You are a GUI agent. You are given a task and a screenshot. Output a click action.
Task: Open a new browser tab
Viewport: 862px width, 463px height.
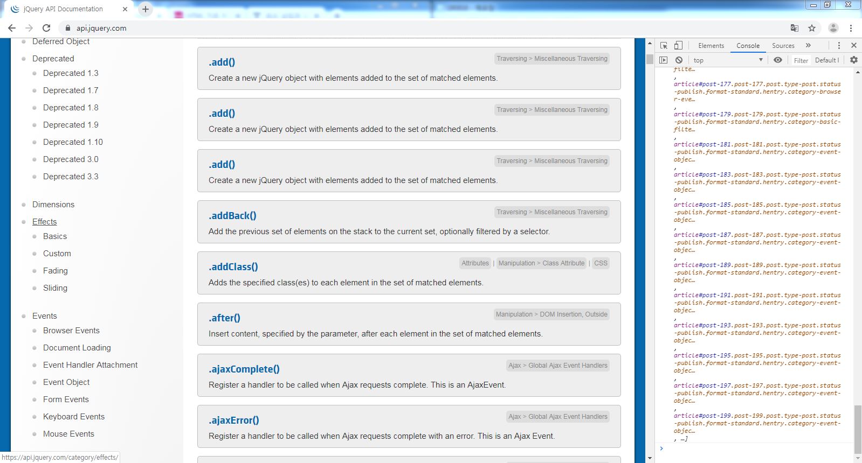point(146,9)
